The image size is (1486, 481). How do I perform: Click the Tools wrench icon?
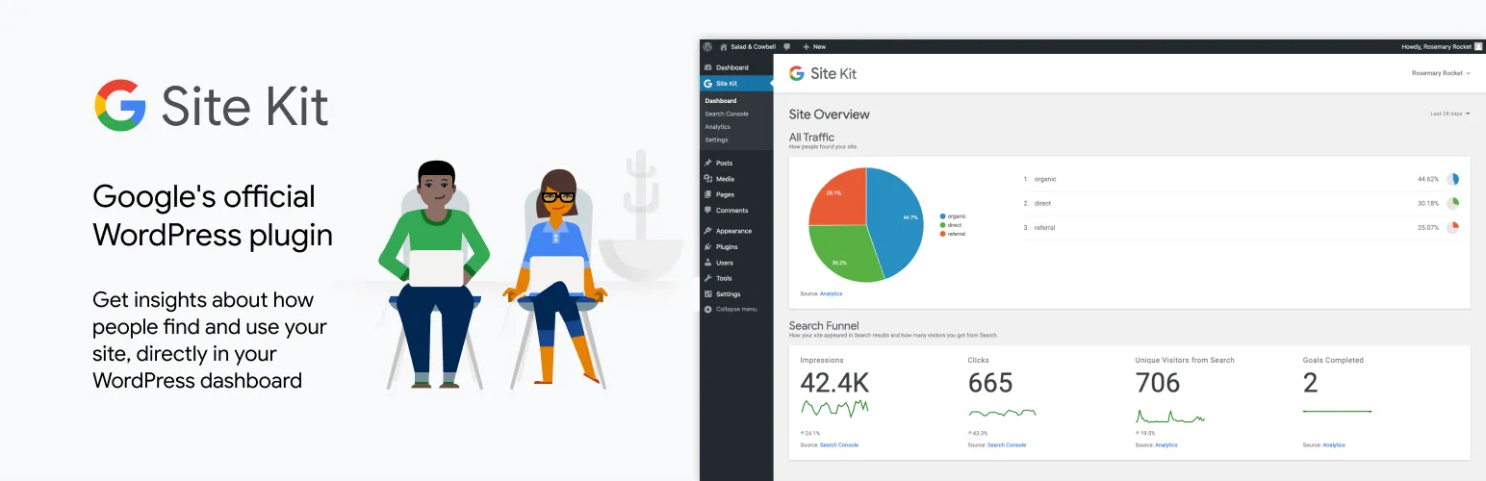pos(708,278)
